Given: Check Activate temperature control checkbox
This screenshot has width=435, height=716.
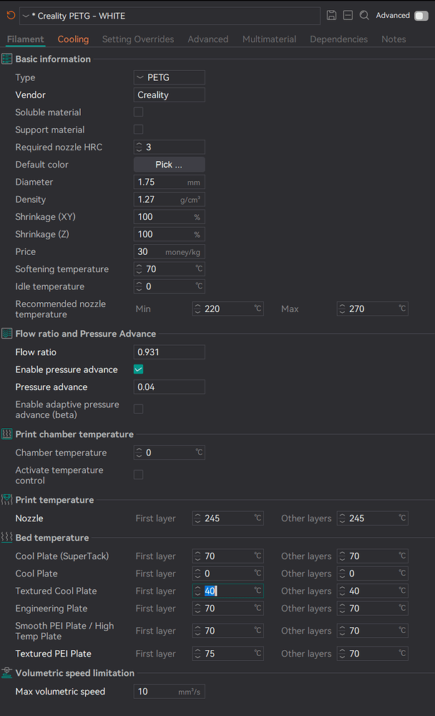Looking at the screenshot, I should pos(138,475).
